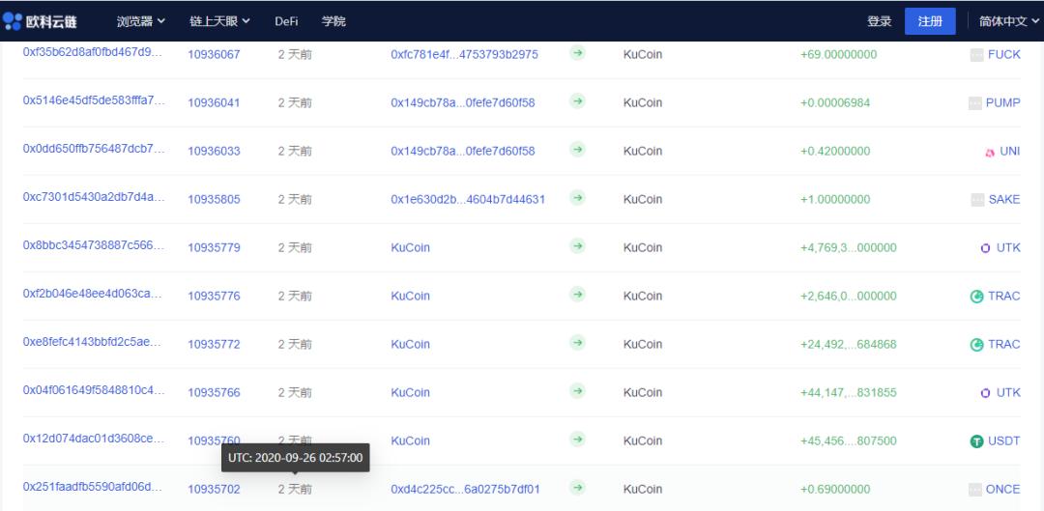
Task: Click the amount +24,492,...684868
Action: click(x=849, y=344)
